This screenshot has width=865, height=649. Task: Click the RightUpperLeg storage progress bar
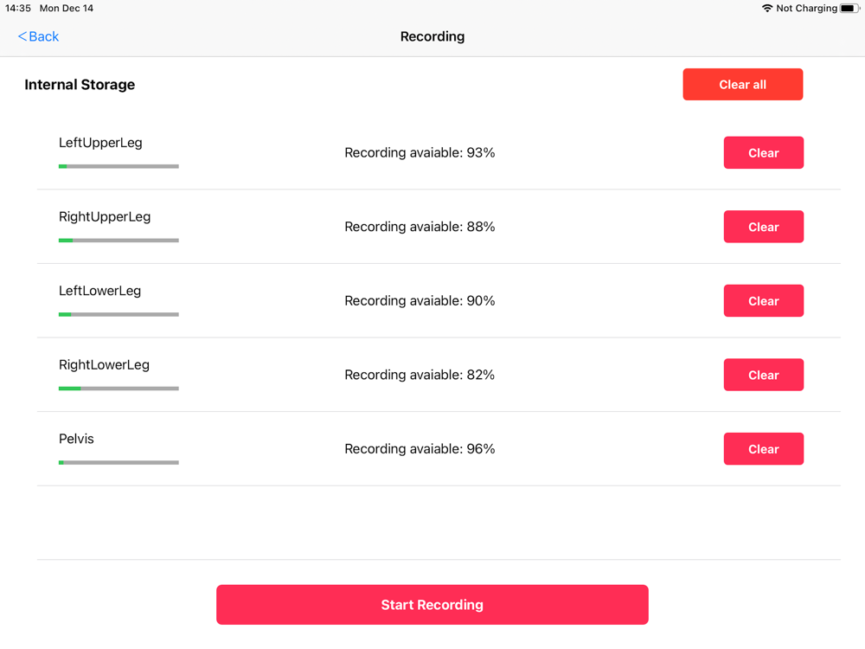(119, 240)
